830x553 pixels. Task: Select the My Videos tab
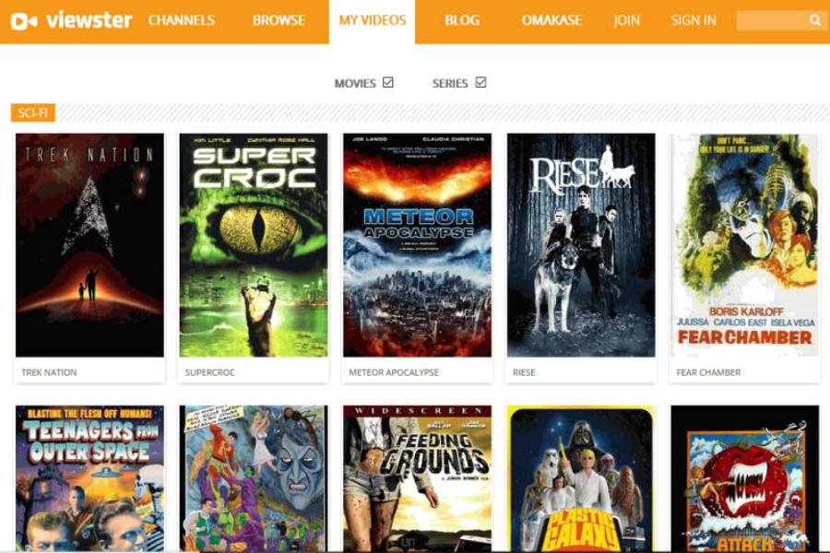coord(373,20)
